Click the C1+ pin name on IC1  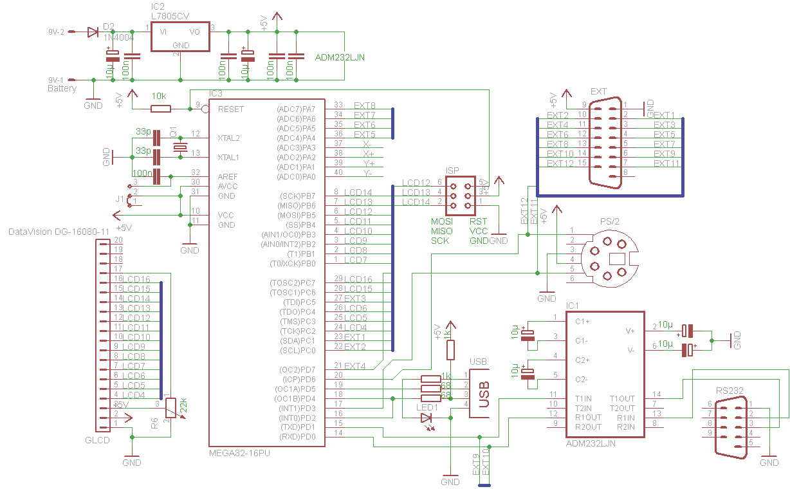click(582, 320)
